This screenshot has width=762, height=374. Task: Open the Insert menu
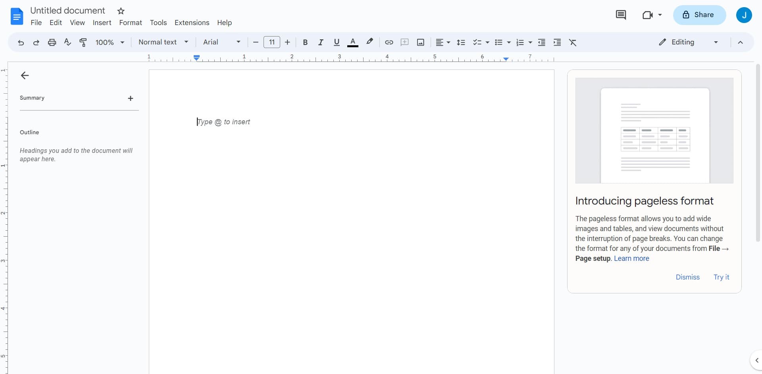pyautogui.click(x=102, y=23)
